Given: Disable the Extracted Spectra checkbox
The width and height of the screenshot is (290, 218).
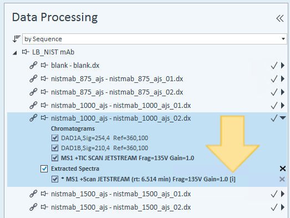Looking at the screenshot, I should [x=44, y=169].
